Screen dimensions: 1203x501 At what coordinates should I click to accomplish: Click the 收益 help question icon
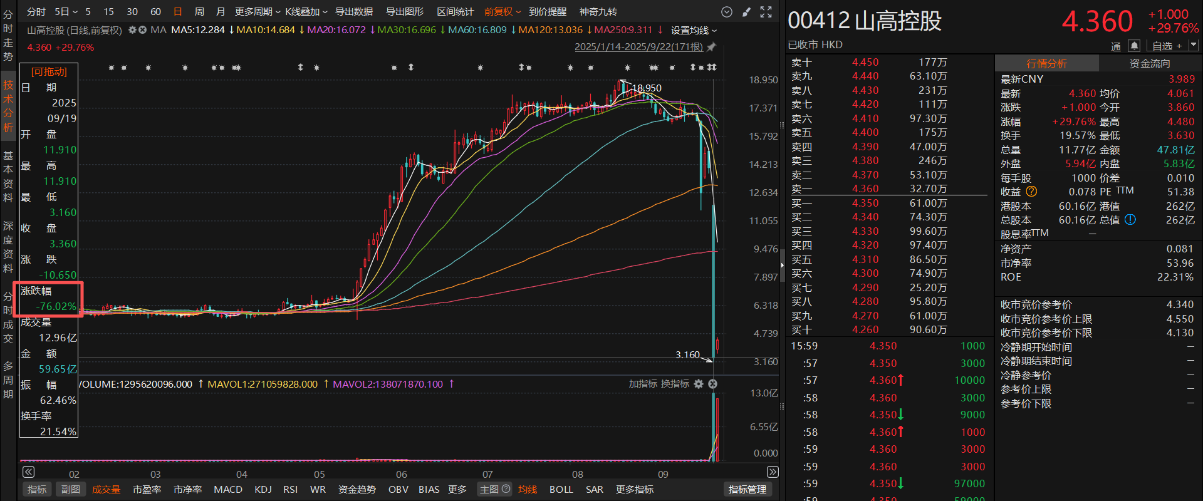tap(1031, 192)
